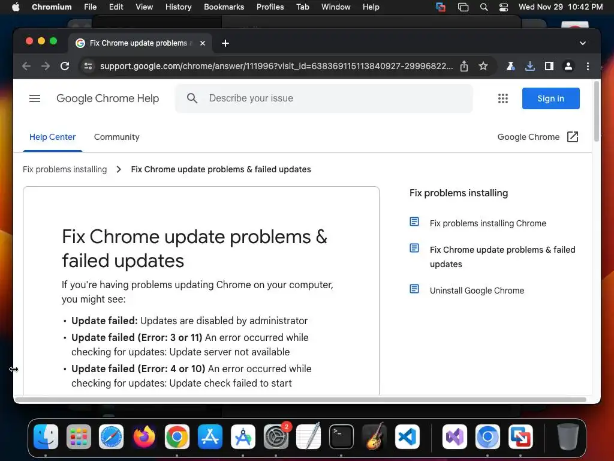Open the Trash in the Dock
614x461 pixels.
pyautogui.click(x=568, y=436)
